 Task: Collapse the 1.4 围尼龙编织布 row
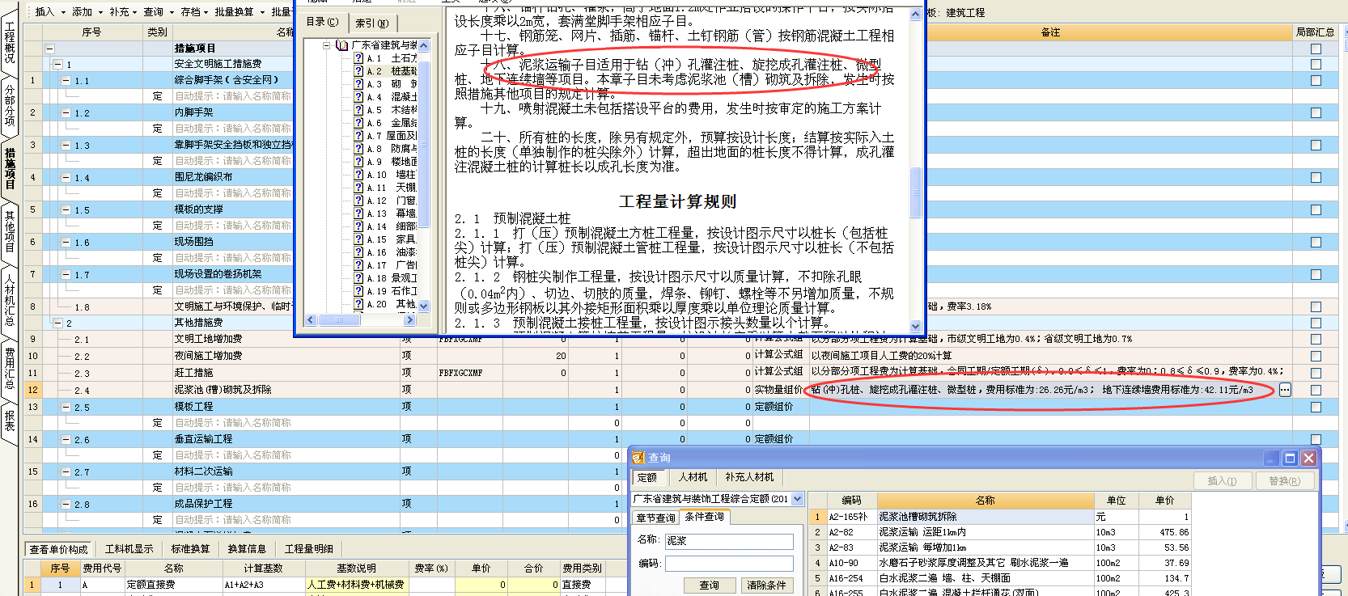pos(66,178)
